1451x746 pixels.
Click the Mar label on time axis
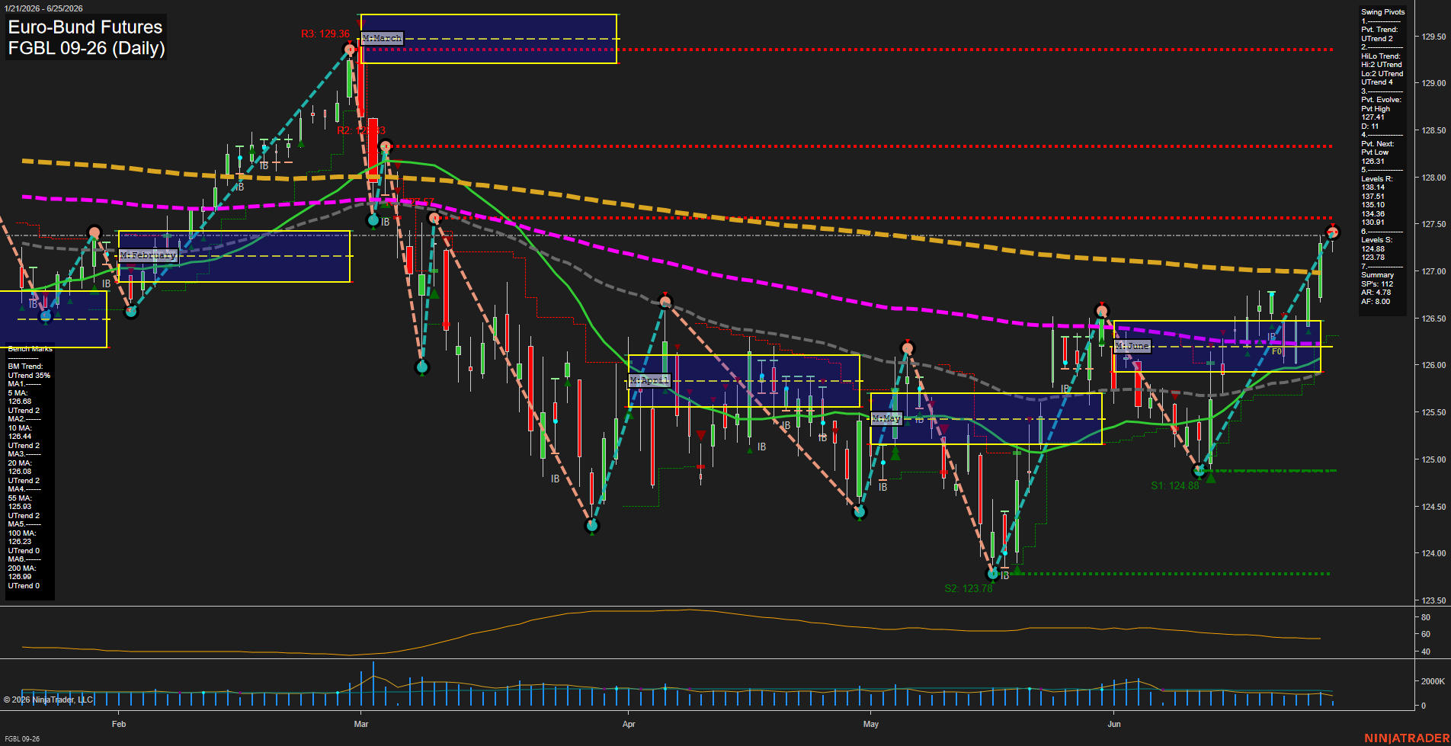point(361,724)
